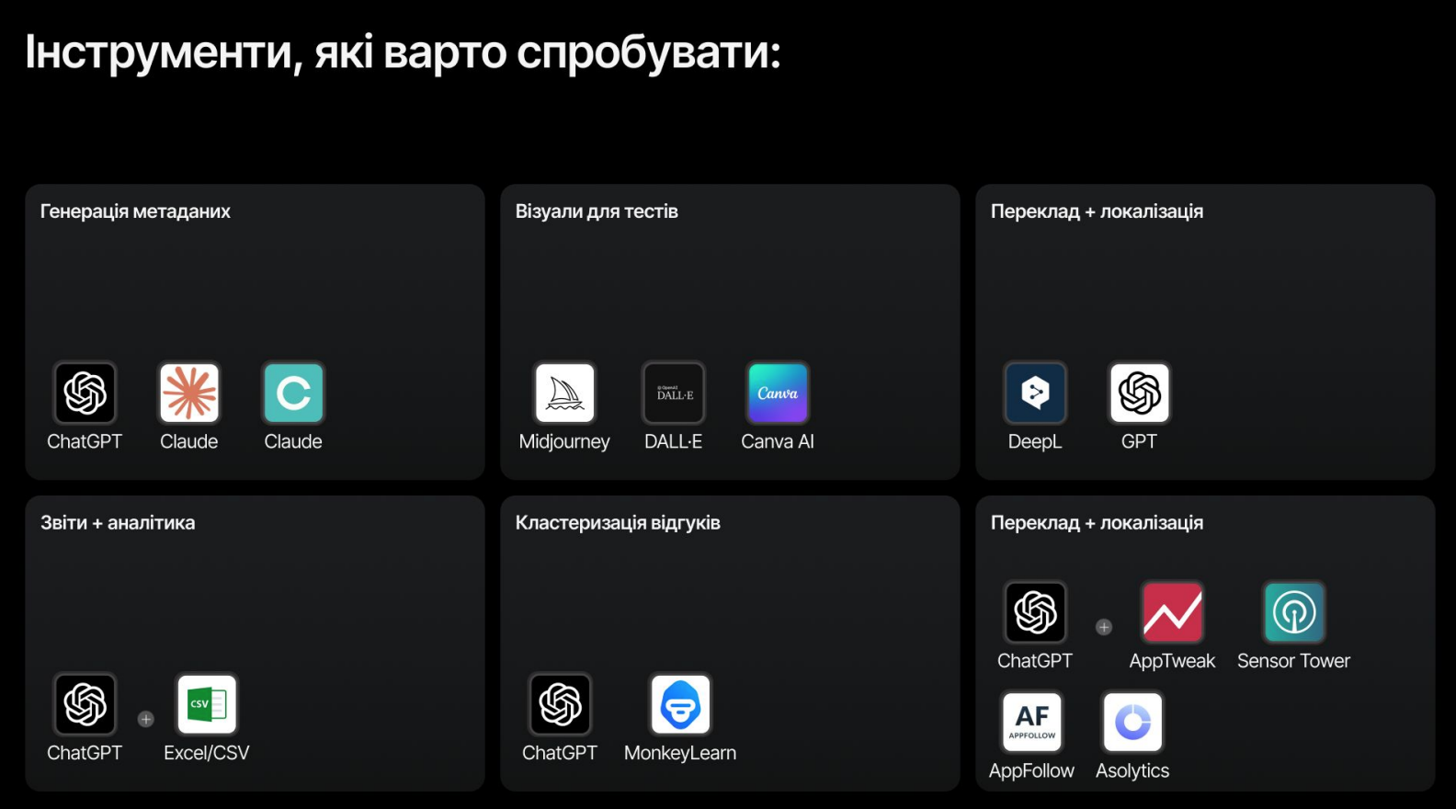Click the DALL·E text label

point(674,442)
